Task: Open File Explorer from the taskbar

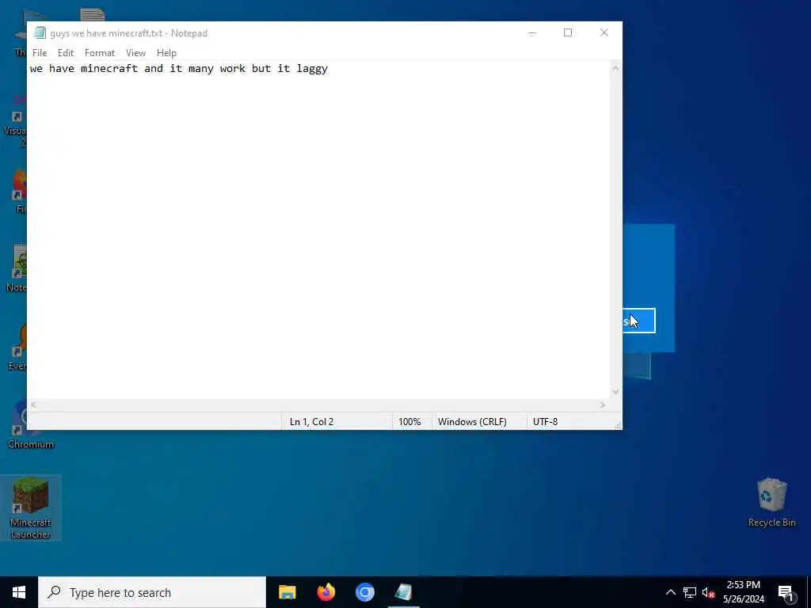Action: [x=287, y=592]
